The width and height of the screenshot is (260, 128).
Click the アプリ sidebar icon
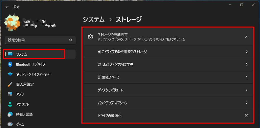10,94
